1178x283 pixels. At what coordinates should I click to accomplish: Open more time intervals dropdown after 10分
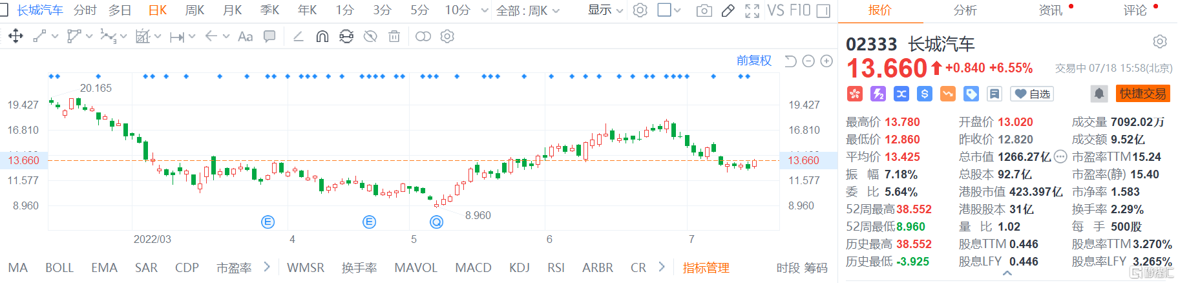coord(485,10)
